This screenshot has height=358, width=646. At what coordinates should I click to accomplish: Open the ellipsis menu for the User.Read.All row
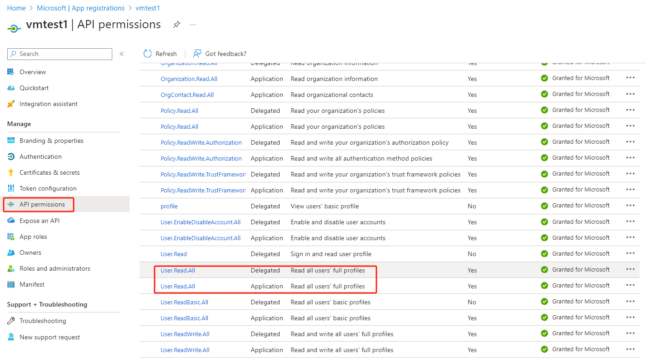[630, 269]
